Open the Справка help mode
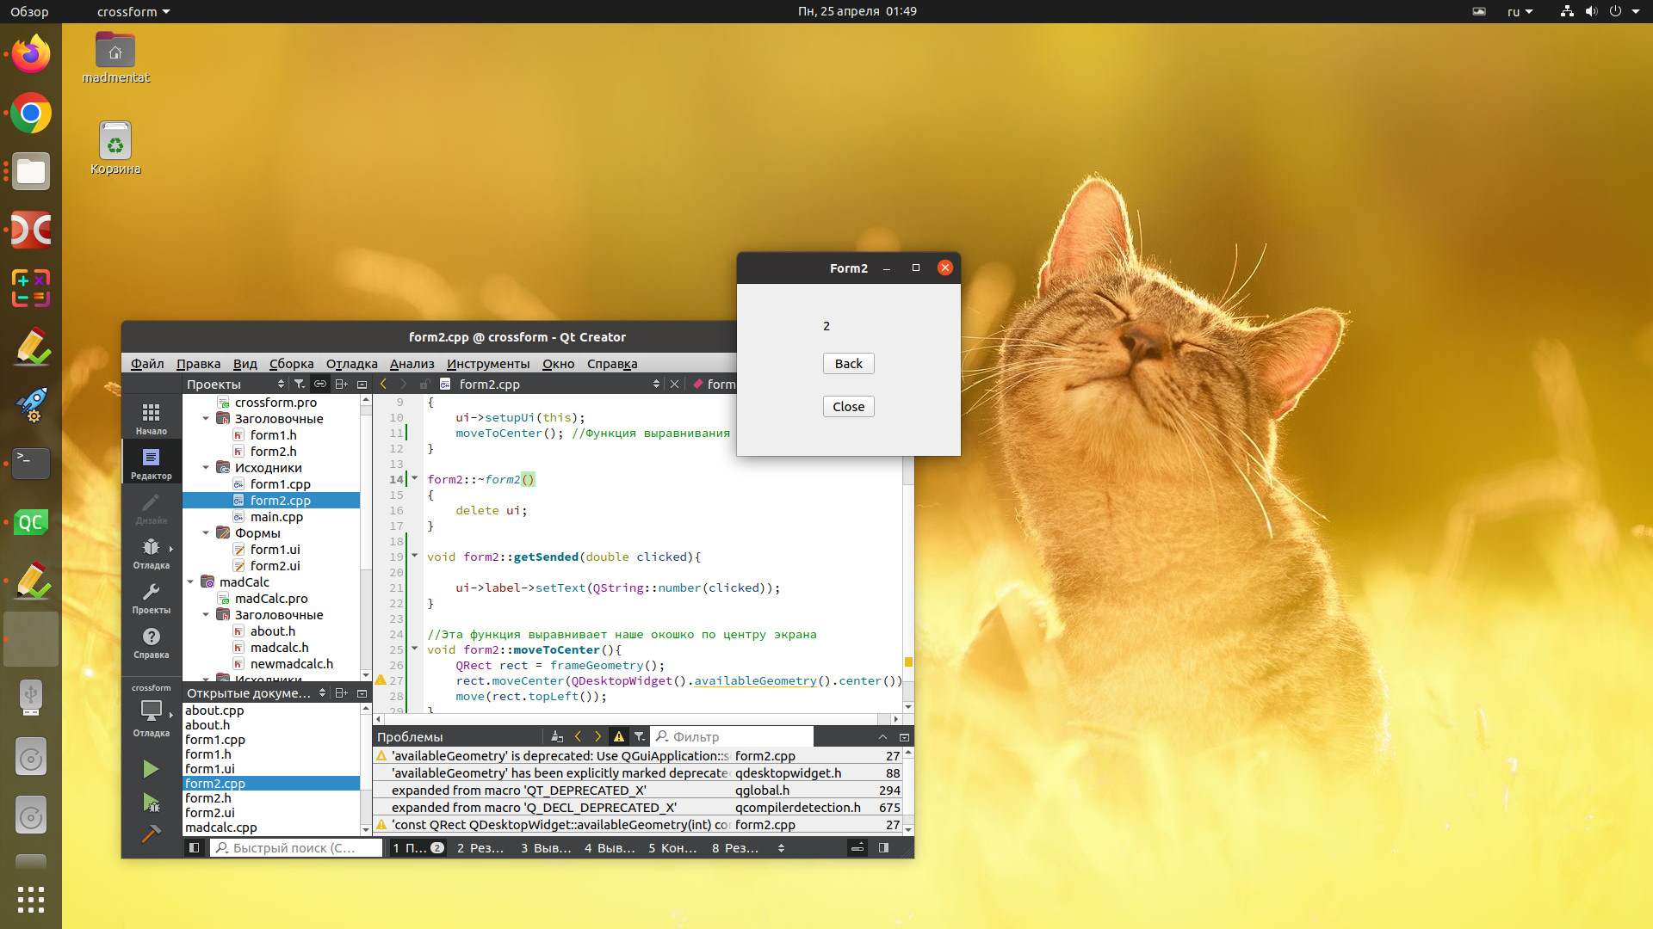The height and width of the screenshot is (929, 1653). coord(151,643)
